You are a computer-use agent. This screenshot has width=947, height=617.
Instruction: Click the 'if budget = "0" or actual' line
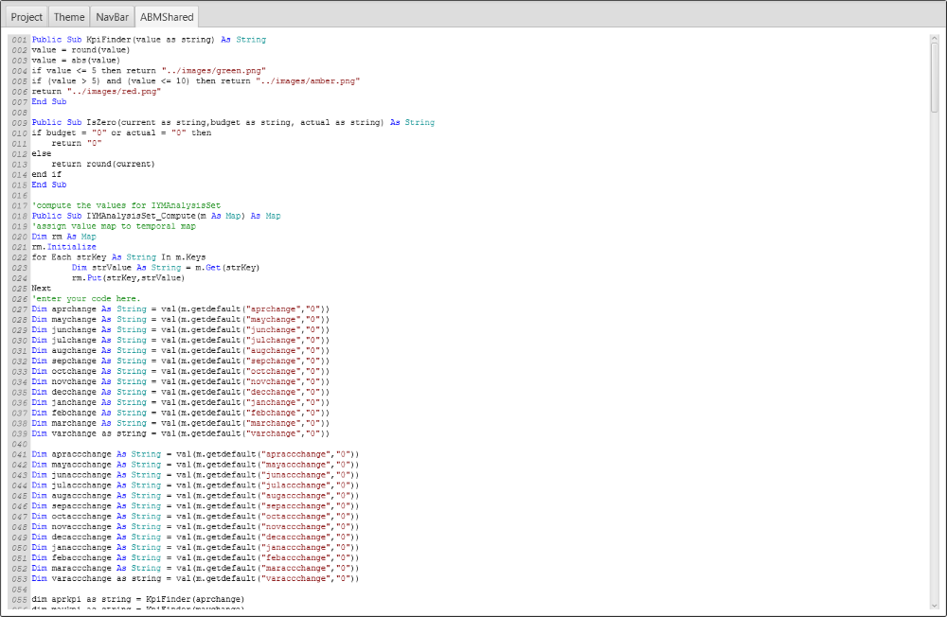tap(121, 132)
